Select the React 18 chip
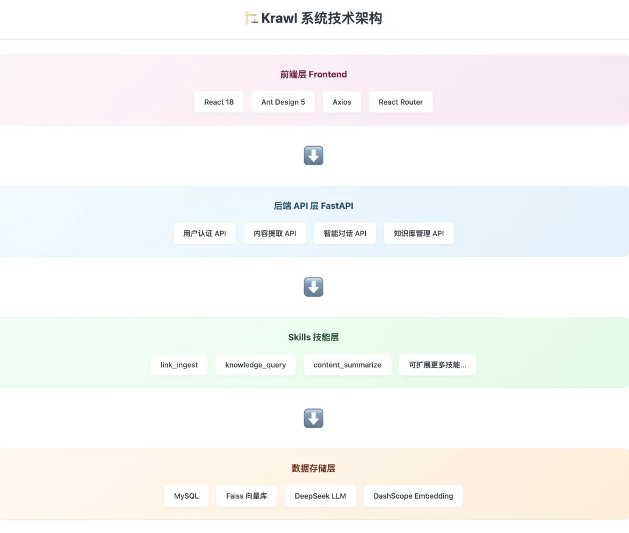This screenshot has width=629, height=533. click(218, 102)
